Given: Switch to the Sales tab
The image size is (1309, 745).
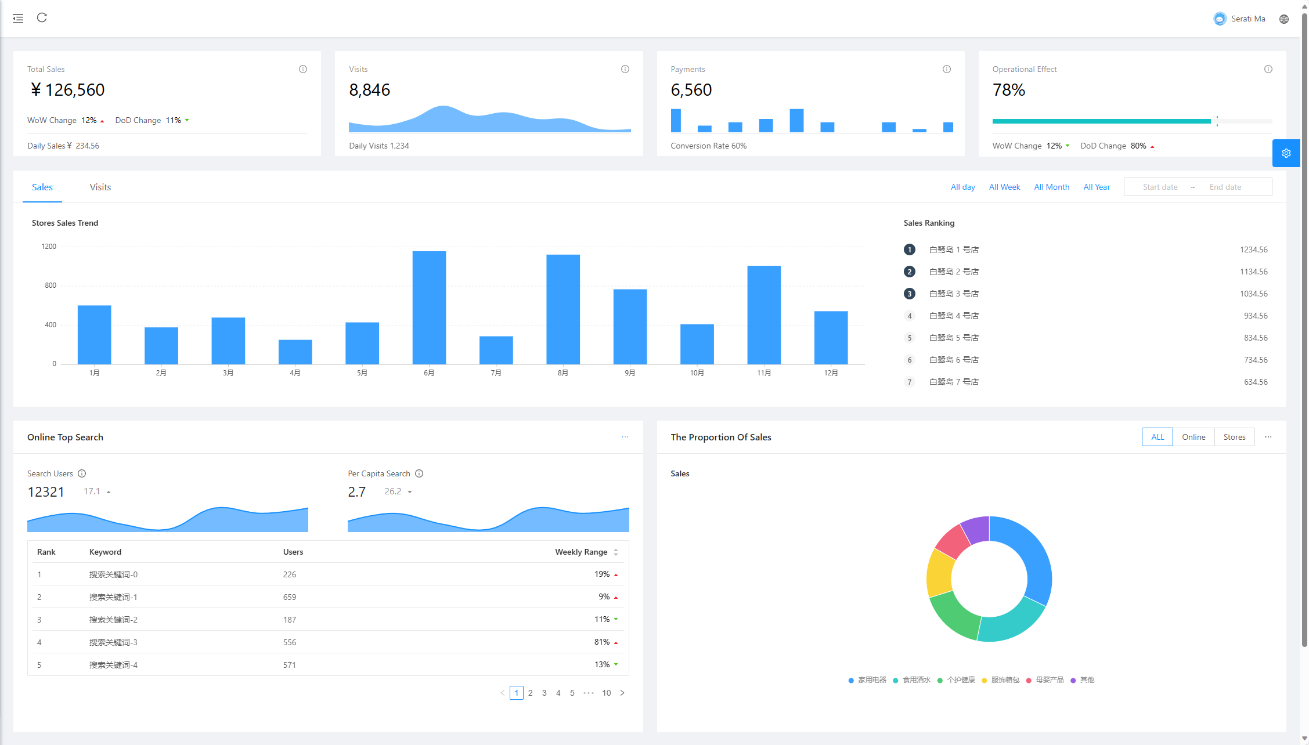Looking at the screenshot, I should click(x=42, y=187).
